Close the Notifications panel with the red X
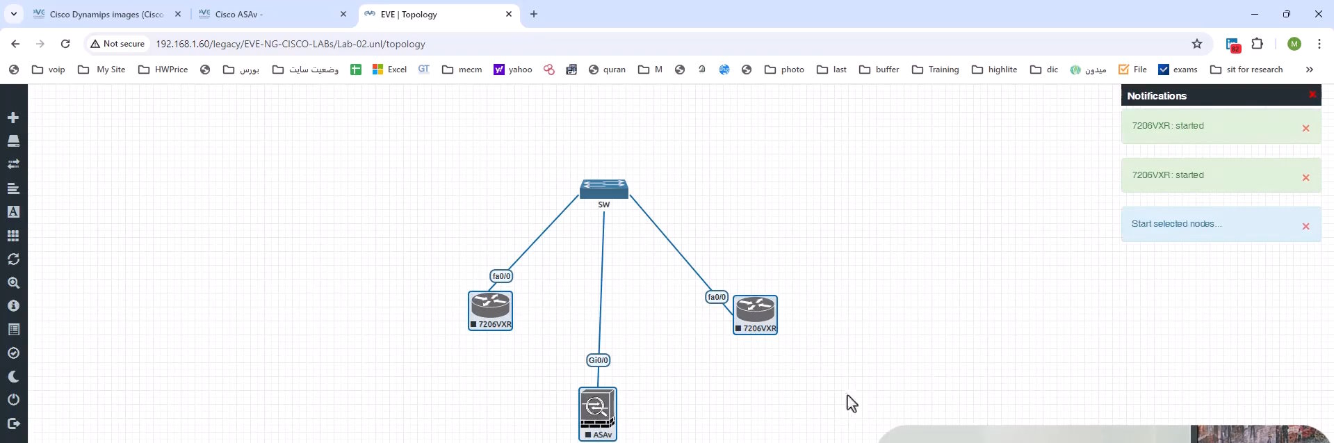This screenshot has height=443, width=1334. (1312, 94)
